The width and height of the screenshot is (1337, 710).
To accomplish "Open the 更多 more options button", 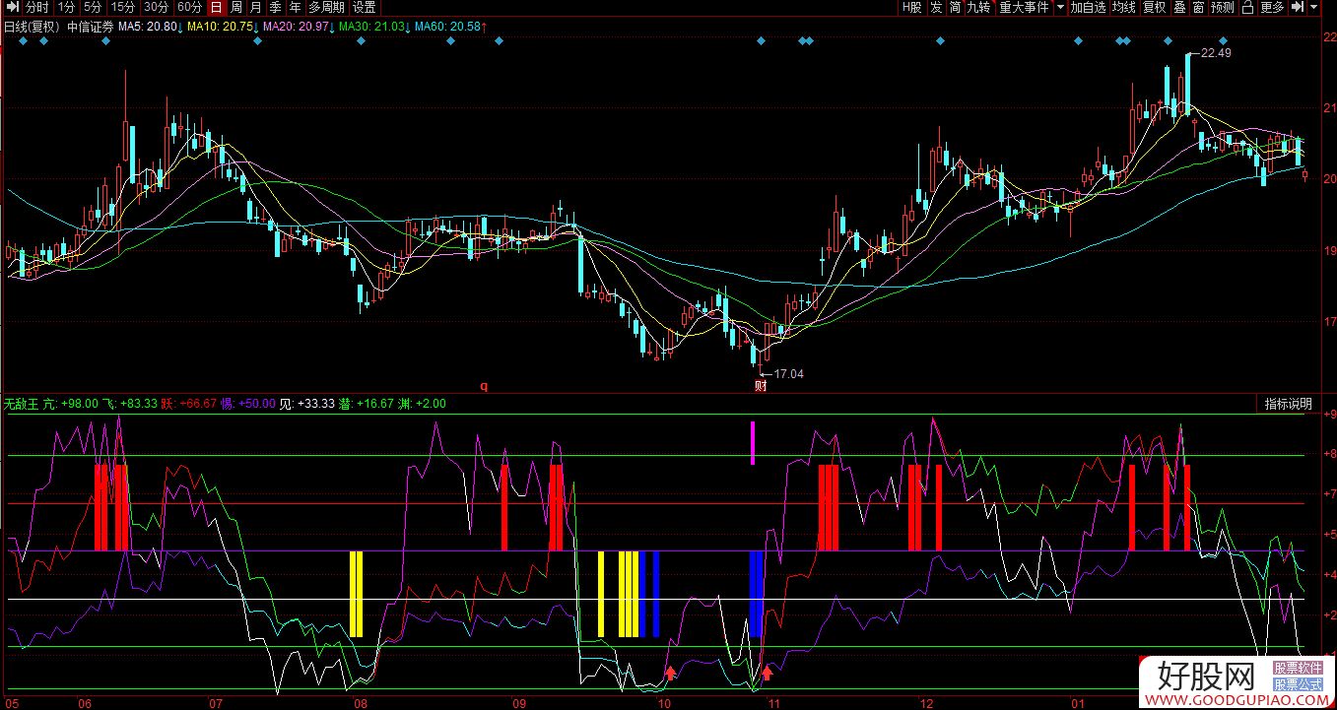I will click(x=1272, y=8).
